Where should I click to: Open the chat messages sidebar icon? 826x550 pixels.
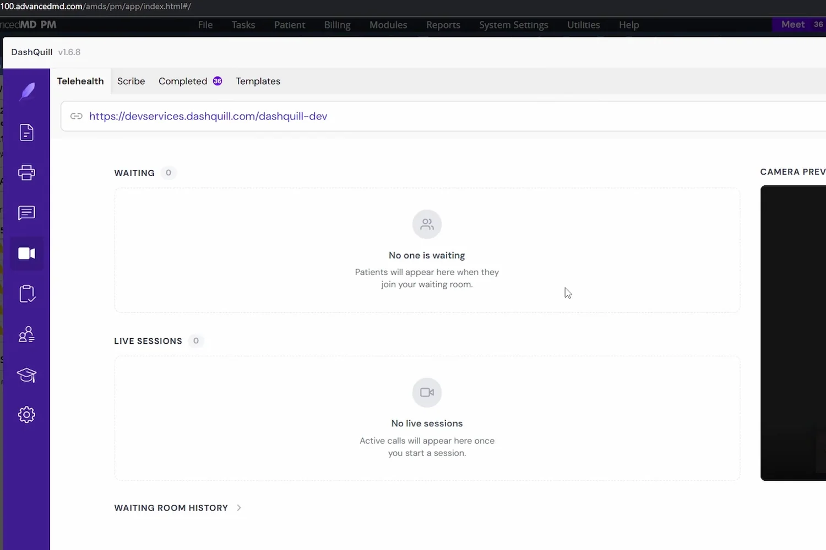pyautogui.click(x=26, y=213)
